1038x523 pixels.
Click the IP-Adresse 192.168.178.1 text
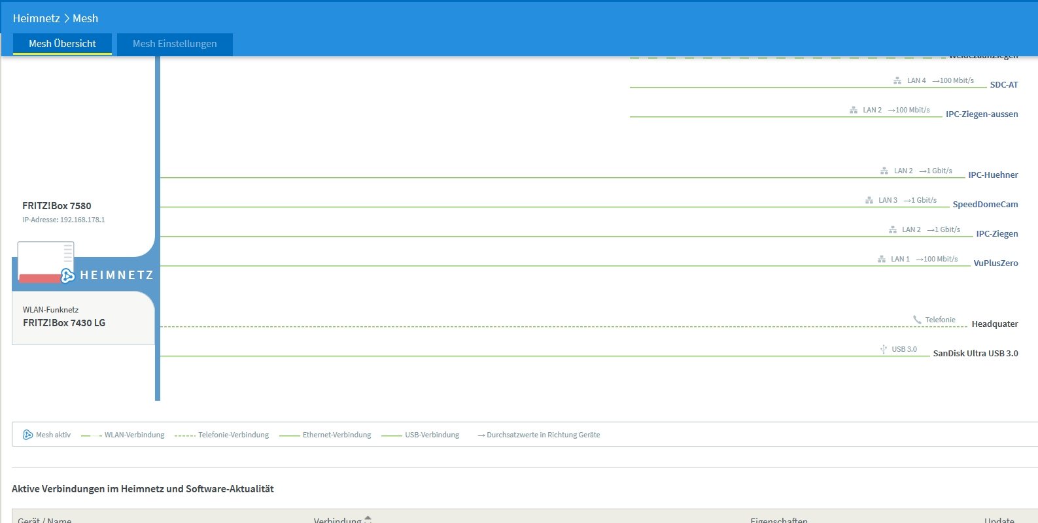63,220
